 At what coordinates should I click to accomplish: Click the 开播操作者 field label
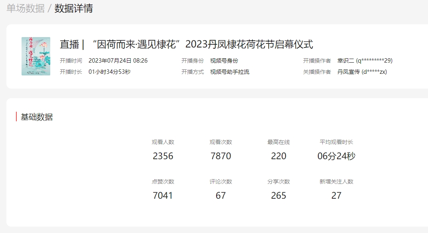(317, 61)
